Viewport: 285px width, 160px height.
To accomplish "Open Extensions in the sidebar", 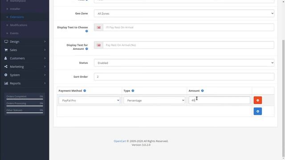I will coord(17,17).
